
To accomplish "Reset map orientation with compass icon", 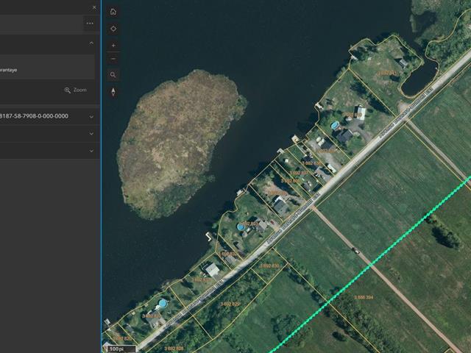I will [113, 92].
